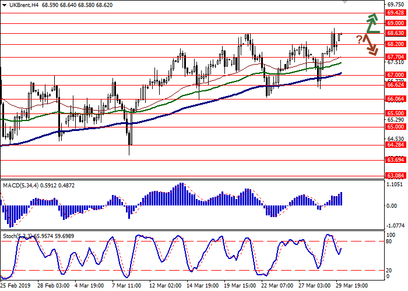Click the 64.284 price level label
The width and height of the screenshot is (408, 291).
tap(396, 145)
